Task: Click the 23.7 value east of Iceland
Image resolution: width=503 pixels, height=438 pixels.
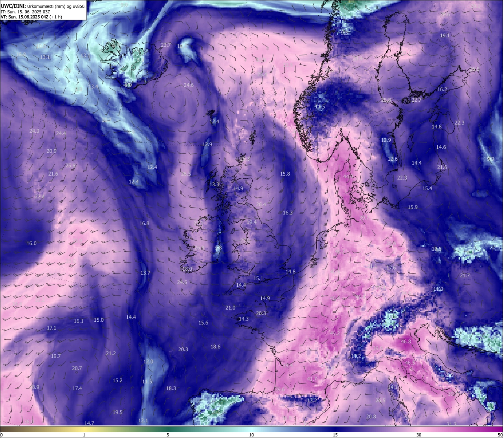Action: [166, 45]
